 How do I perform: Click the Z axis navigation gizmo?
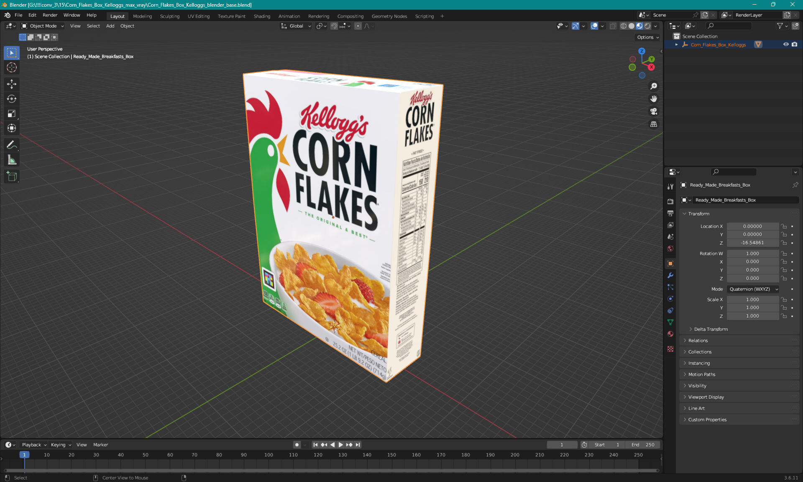pos(642,51)
